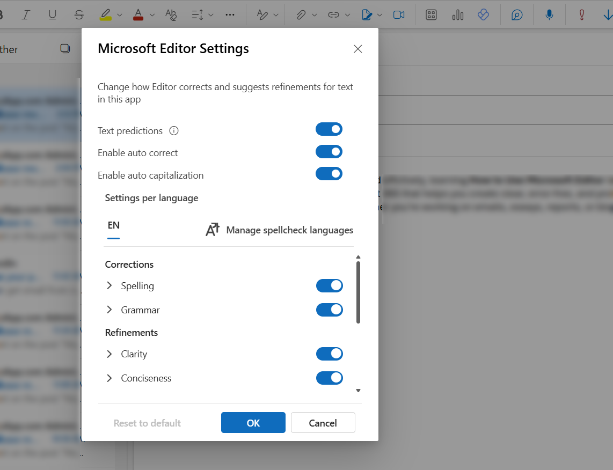Clear text formatting with the eraser icon

(171, 15)
